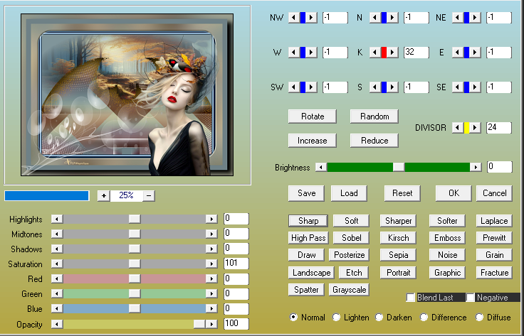Decrease DIVISOR with left arrow
This screenshot has height=336, width=524.
pos(458,128)
